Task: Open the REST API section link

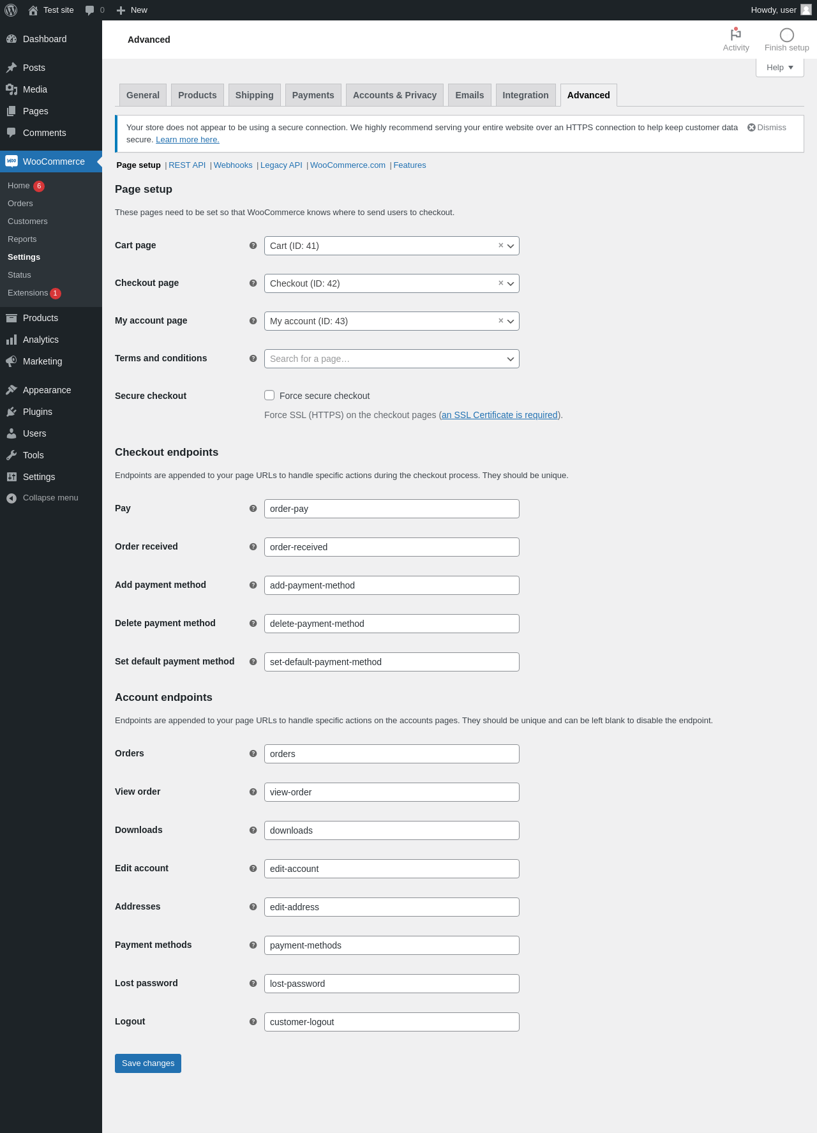Action: click(x=187, y=165)
